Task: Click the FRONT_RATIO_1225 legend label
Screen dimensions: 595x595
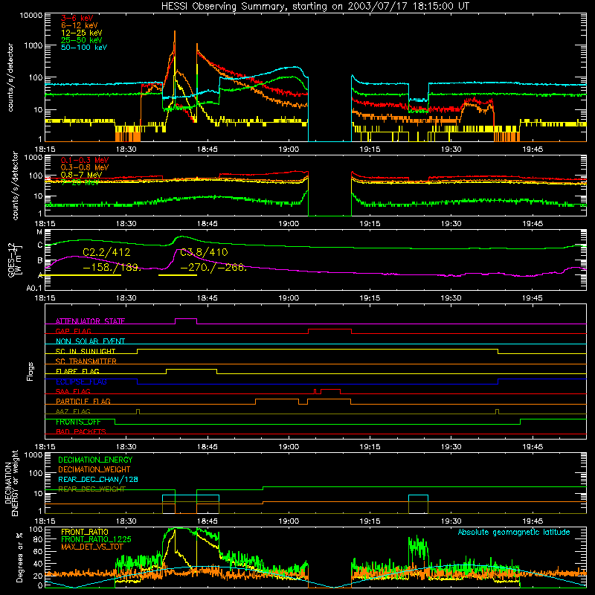Action: click(x=96, y=539)
